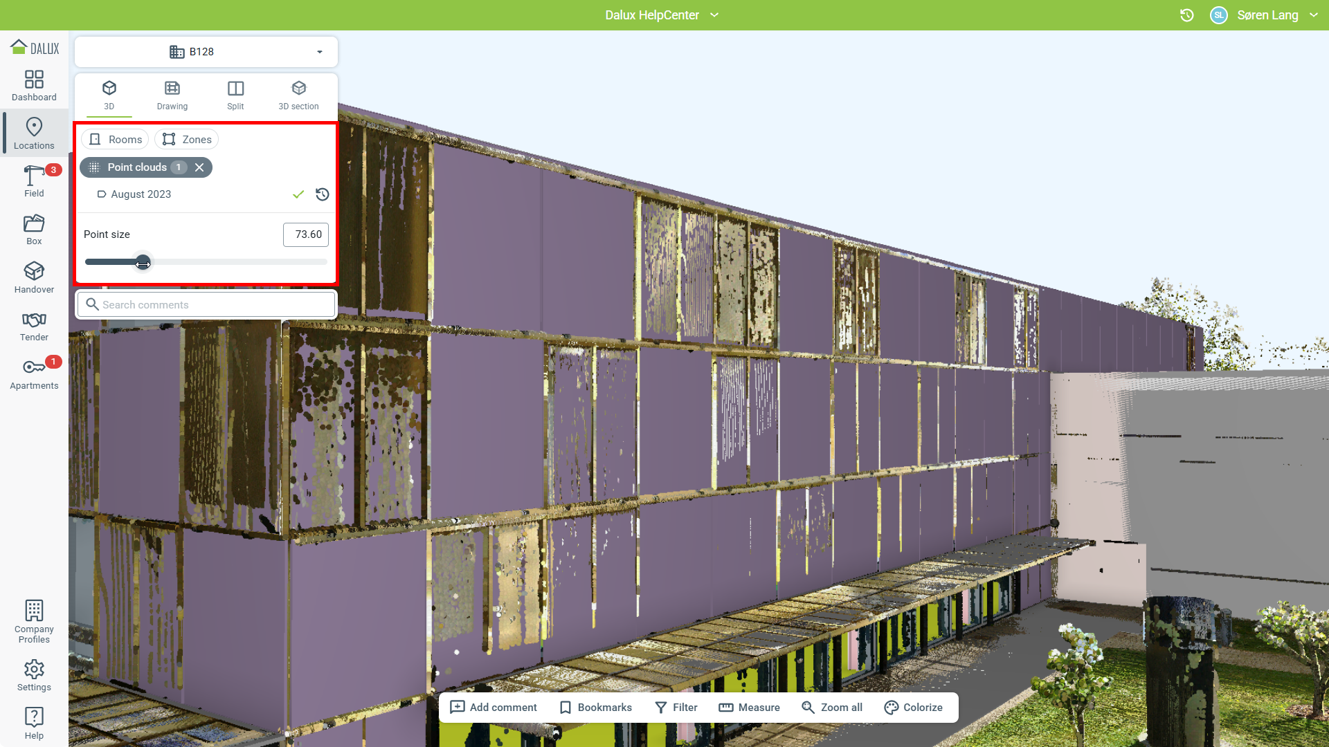Viewport: 1329px width, 747px height.
Task: Expand the Dalux HelpCenter project dropdown
Action: click(715, 15)
